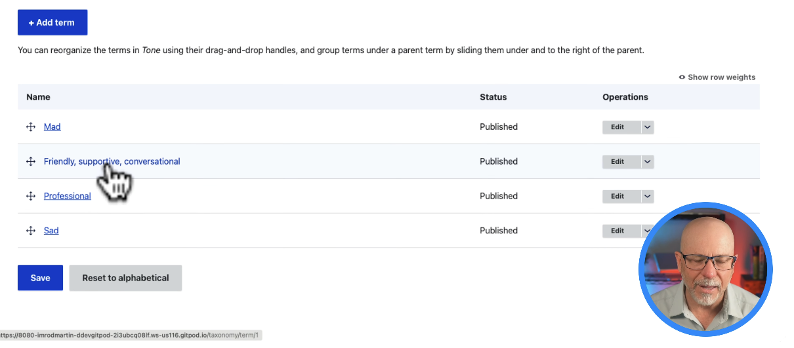This screenshot has width=794, height=348.
Task: Open the Professional term link
Action: point(67,196)
